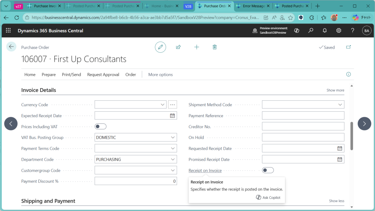Expand the VAT Bus. Posting Group dropdown
Screen dimensions: 375x211
pyautogui.click(x=172, y=138)
